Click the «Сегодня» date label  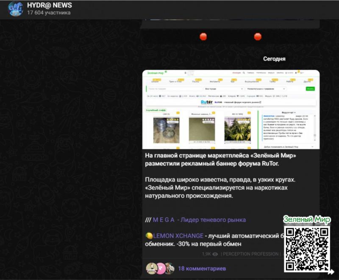pyautogui.click(x=274, y=59)
